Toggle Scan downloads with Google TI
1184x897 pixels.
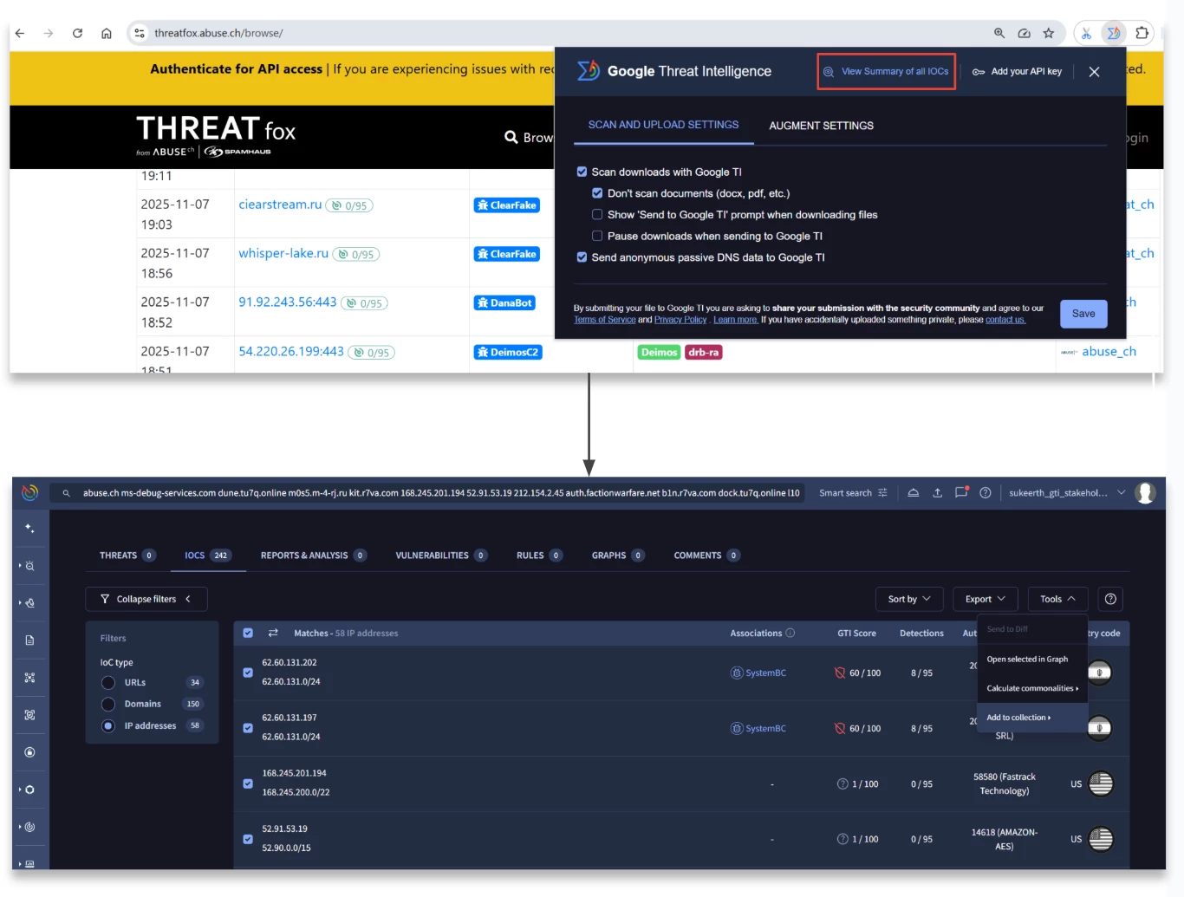tap(582, 172)
